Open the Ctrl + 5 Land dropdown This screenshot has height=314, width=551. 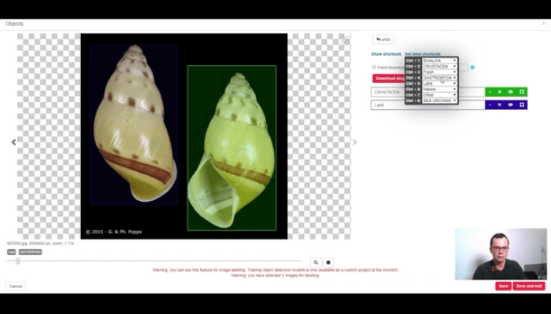[x=439, y=83]
